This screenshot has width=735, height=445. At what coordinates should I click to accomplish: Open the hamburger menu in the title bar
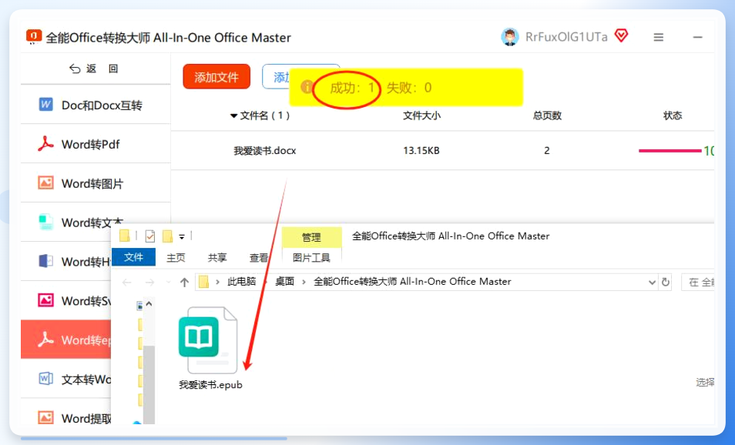pos(659,37)
